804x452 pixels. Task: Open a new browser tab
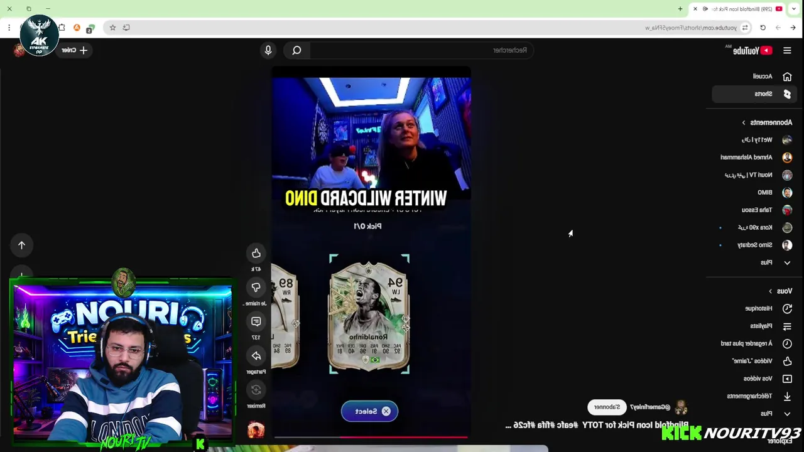click(680, 9)
